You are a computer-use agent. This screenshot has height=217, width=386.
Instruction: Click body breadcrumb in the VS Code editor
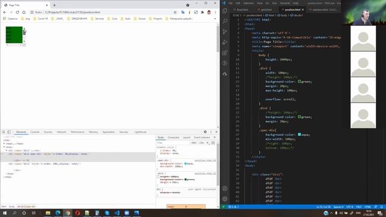pyautogui.click(x=283, y=15)
